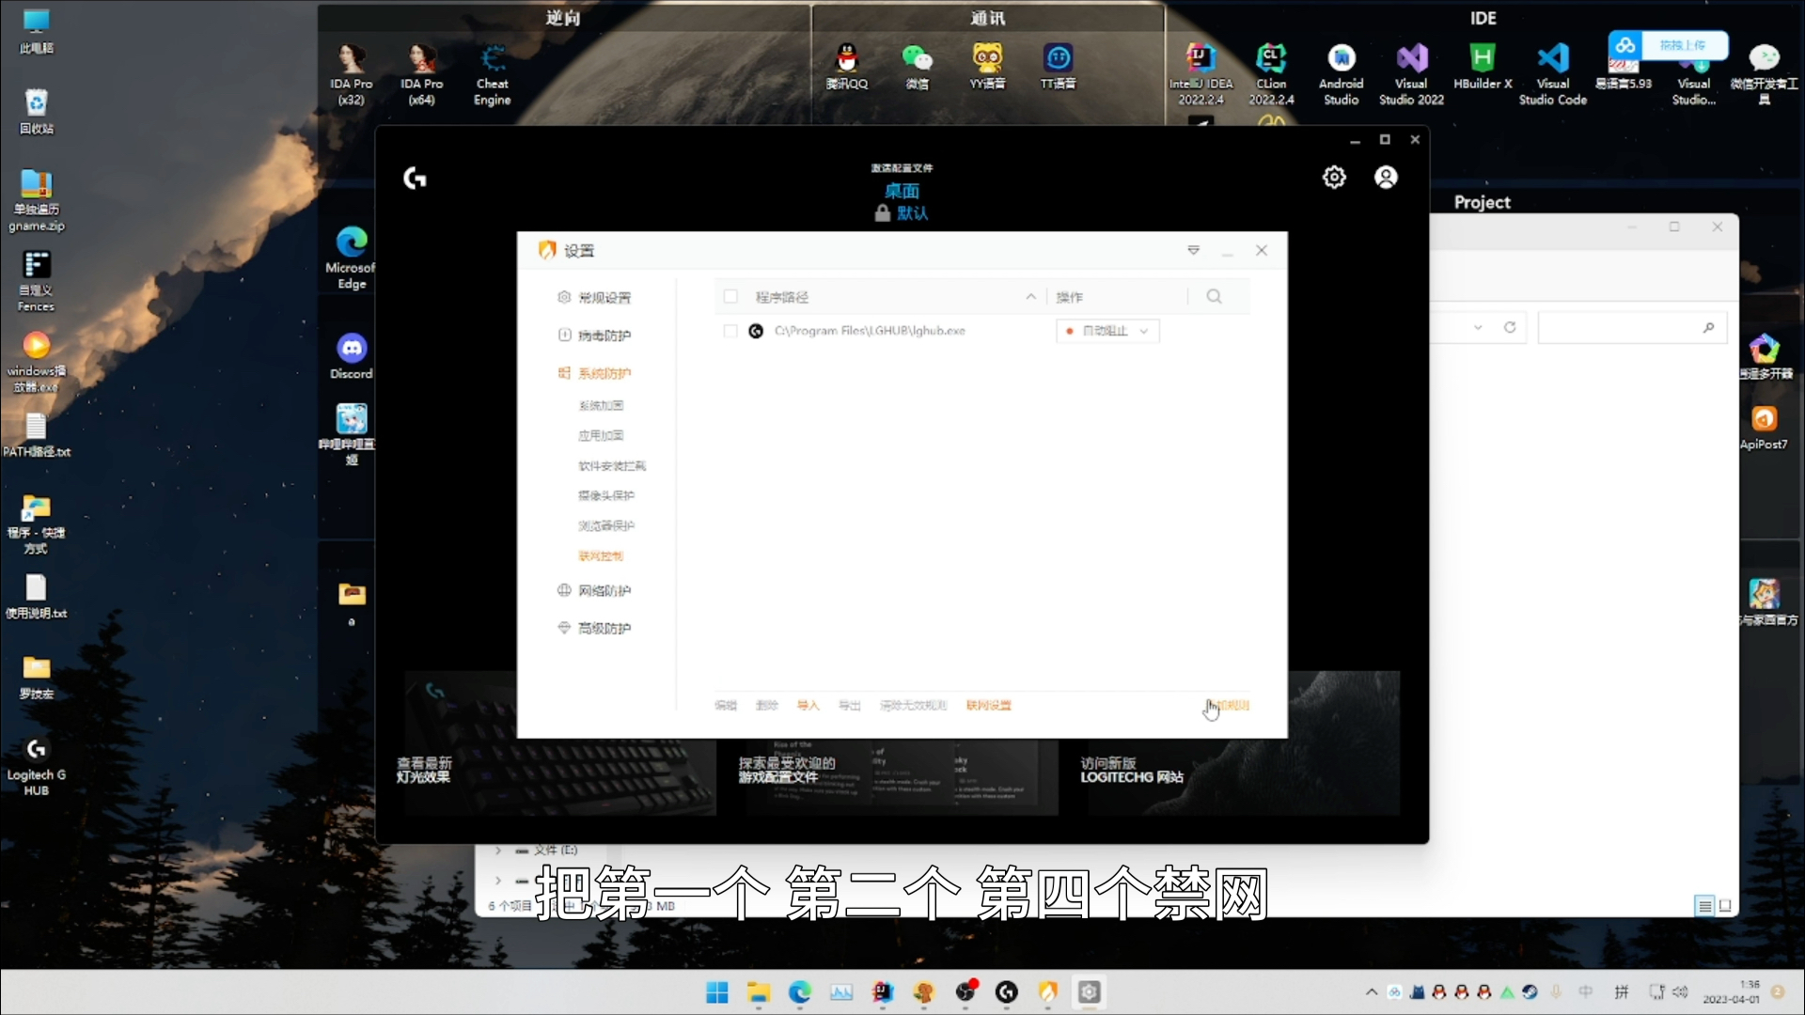Open 病毒防护 in the settings sidebar
The image size is (1805, 1015).
coord(604,336)
